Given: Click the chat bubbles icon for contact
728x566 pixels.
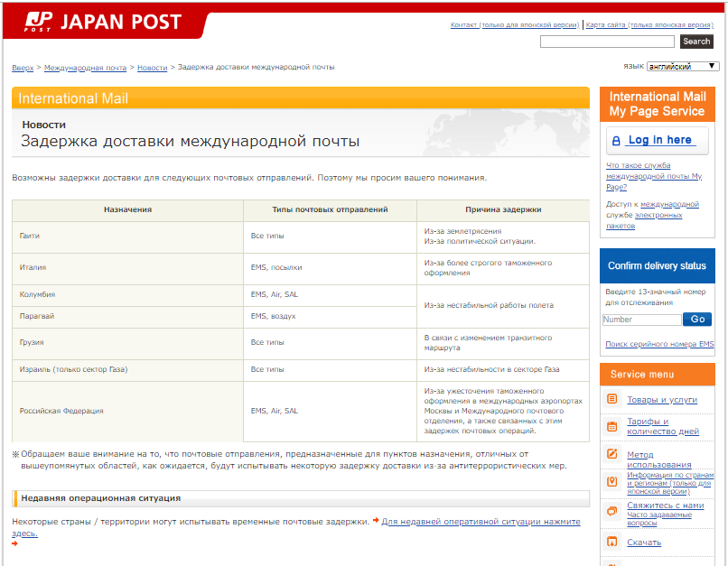Looking at the screenshot, I should 612,511.
